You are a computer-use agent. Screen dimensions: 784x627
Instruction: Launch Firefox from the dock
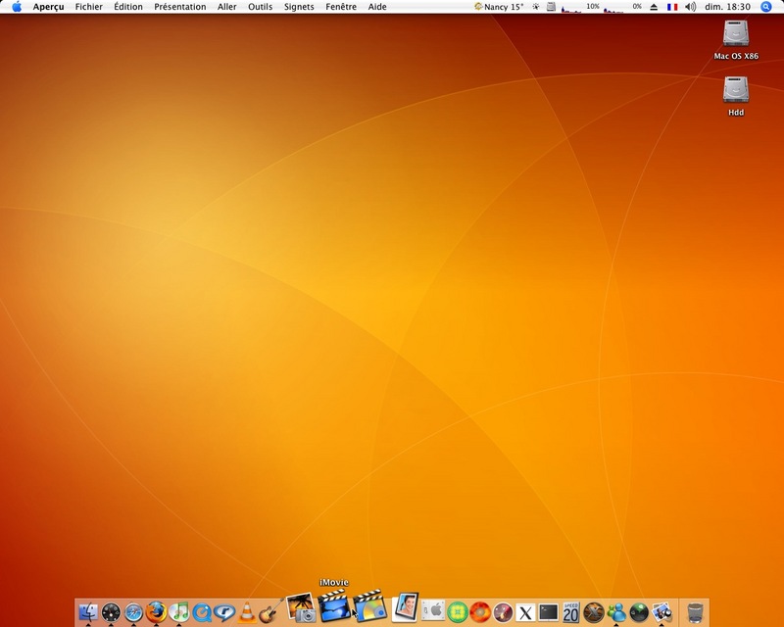click(x=156, y=612)
